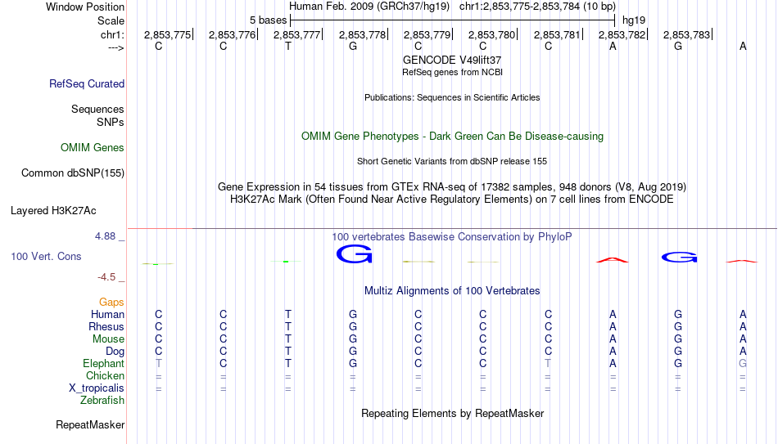778x444 pixels.
Task: Click the SNPs track label
Action: [x=111, y=122]
